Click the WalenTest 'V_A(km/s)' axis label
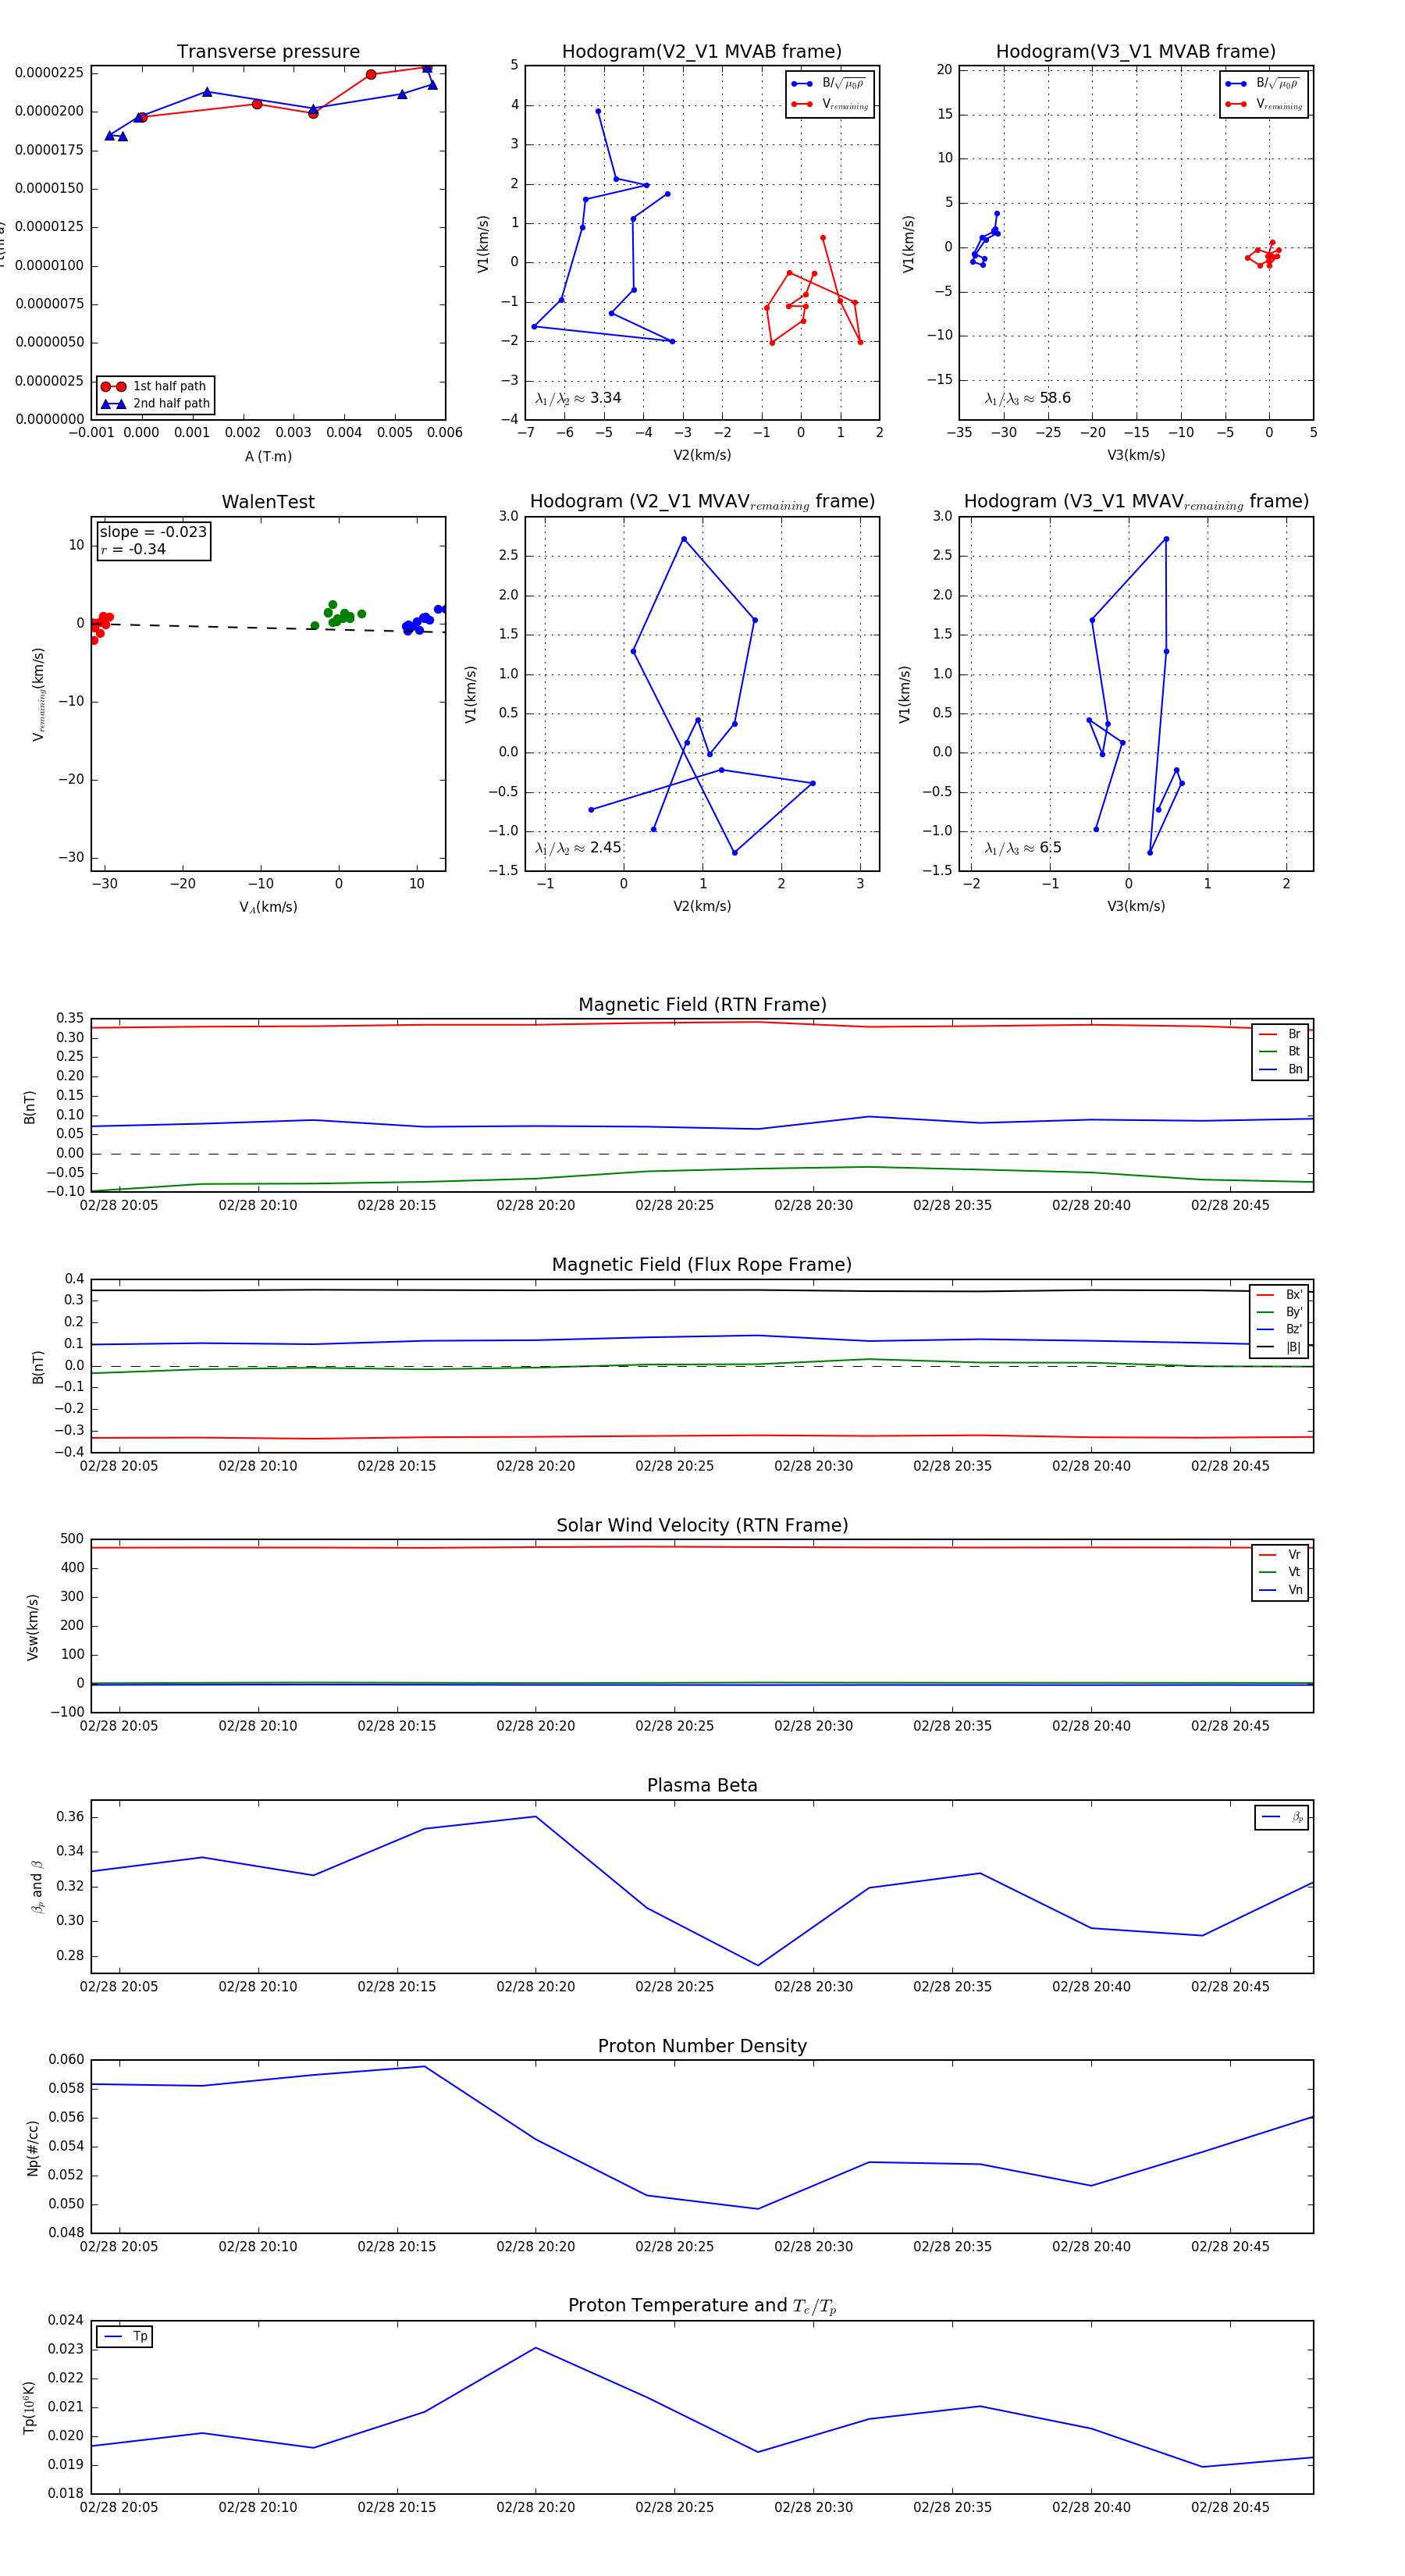 [x=268, y=907]
